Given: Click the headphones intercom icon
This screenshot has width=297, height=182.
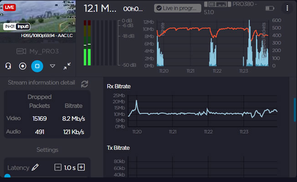Looking at the screenshot, I should (x=8, y=66).
